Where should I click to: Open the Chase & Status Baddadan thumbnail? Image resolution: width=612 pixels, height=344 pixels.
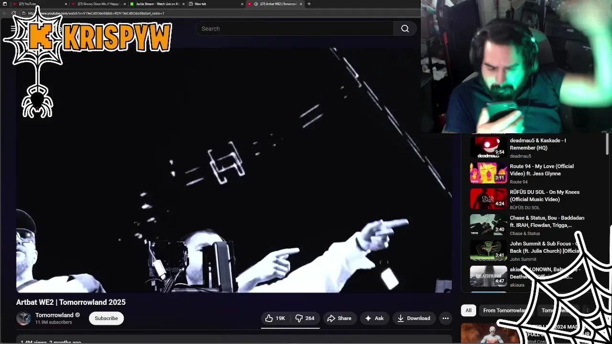pos(488,225)
